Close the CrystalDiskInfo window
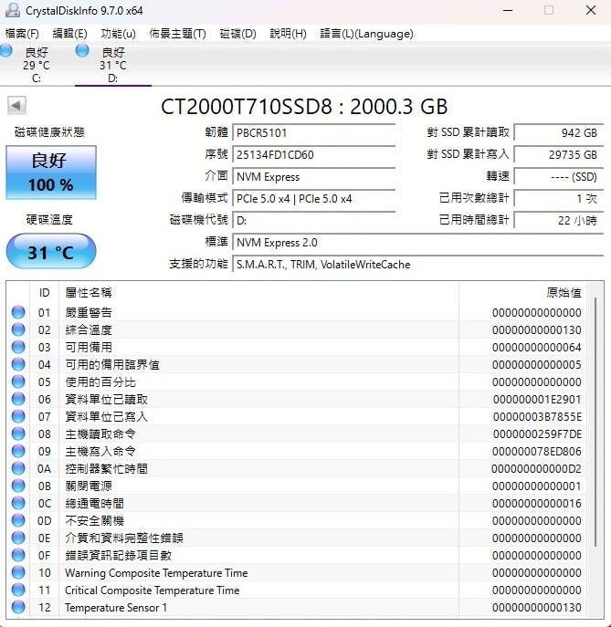The width and height of the screenshot is (611, 627). 591,10
